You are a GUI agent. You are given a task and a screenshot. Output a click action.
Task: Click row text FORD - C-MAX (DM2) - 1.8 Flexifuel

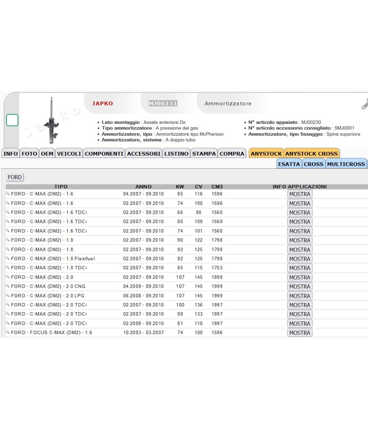click(x=53, y=259)
